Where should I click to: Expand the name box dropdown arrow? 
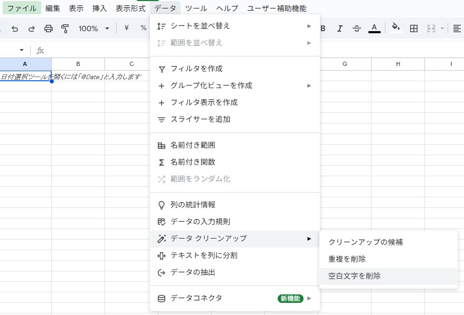(22, 50)
